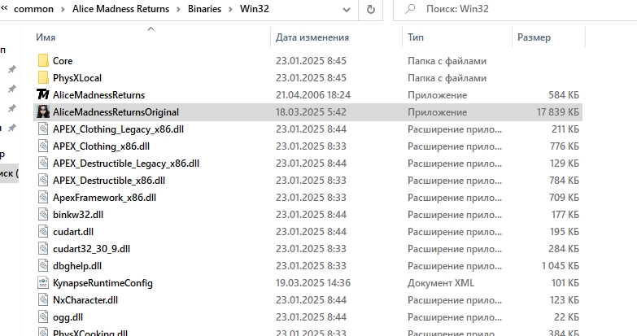Click the Win32 breadcrumb segment
Image resolution: width=637 pixels, height=336 pixels.
point(255,9)
